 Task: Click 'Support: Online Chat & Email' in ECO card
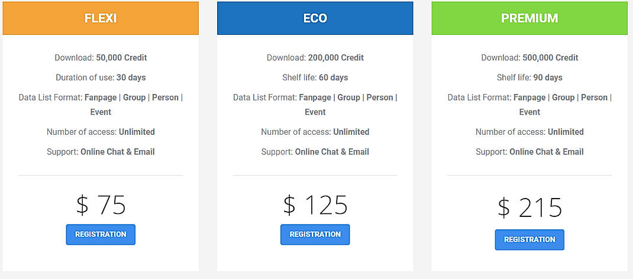[315, 151]
